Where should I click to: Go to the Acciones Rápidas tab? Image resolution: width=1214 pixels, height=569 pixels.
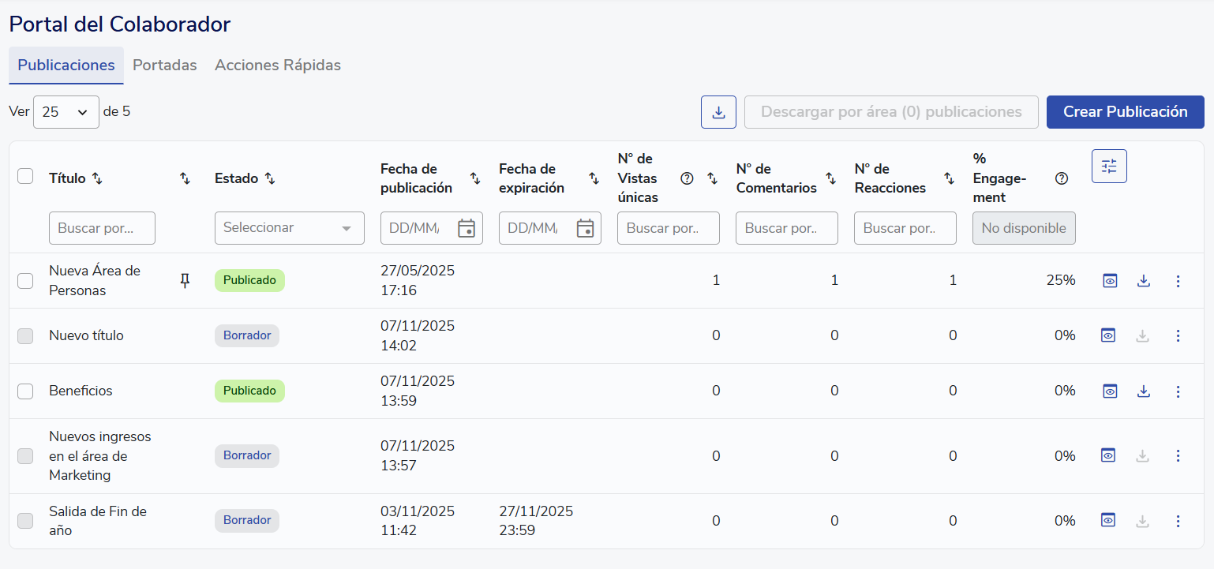(x=278, y=66)
